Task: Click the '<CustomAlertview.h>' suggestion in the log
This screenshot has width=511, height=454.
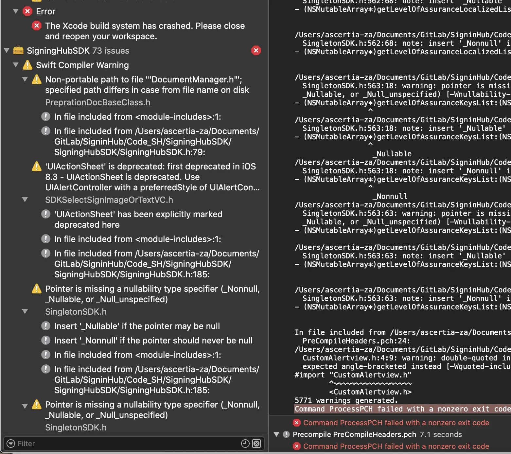Action: (x=370, y=392)
